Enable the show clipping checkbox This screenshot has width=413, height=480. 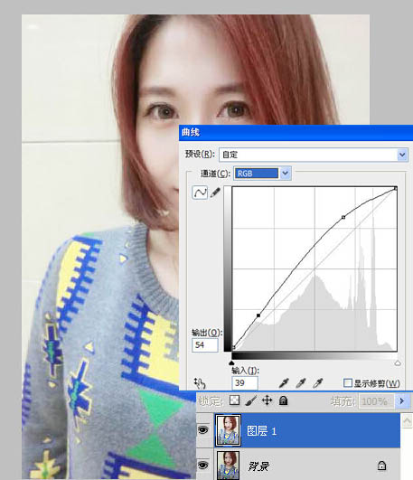(348, 382)
